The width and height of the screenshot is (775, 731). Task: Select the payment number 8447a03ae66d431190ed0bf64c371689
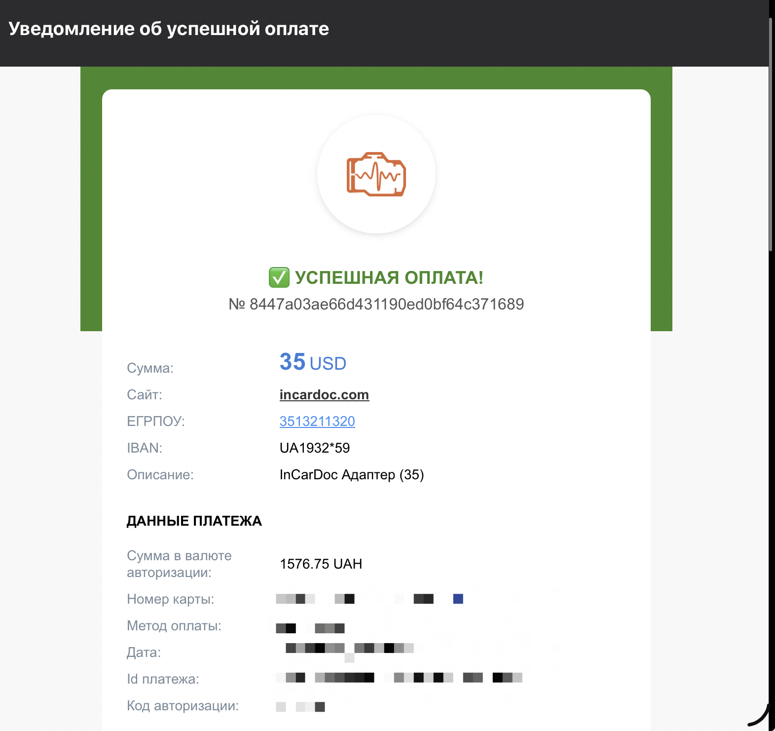pos(387,304)
